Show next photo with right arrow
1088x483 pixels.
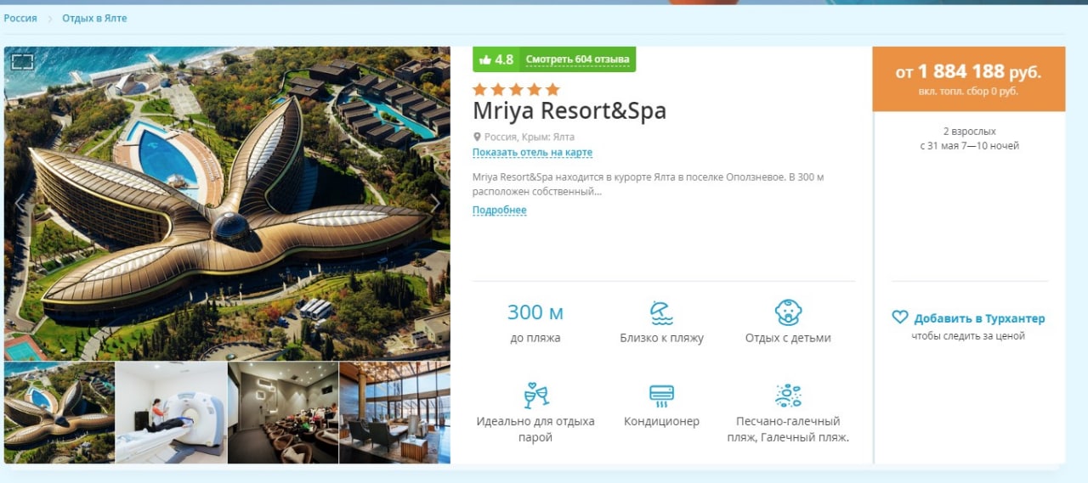[434, 203]
